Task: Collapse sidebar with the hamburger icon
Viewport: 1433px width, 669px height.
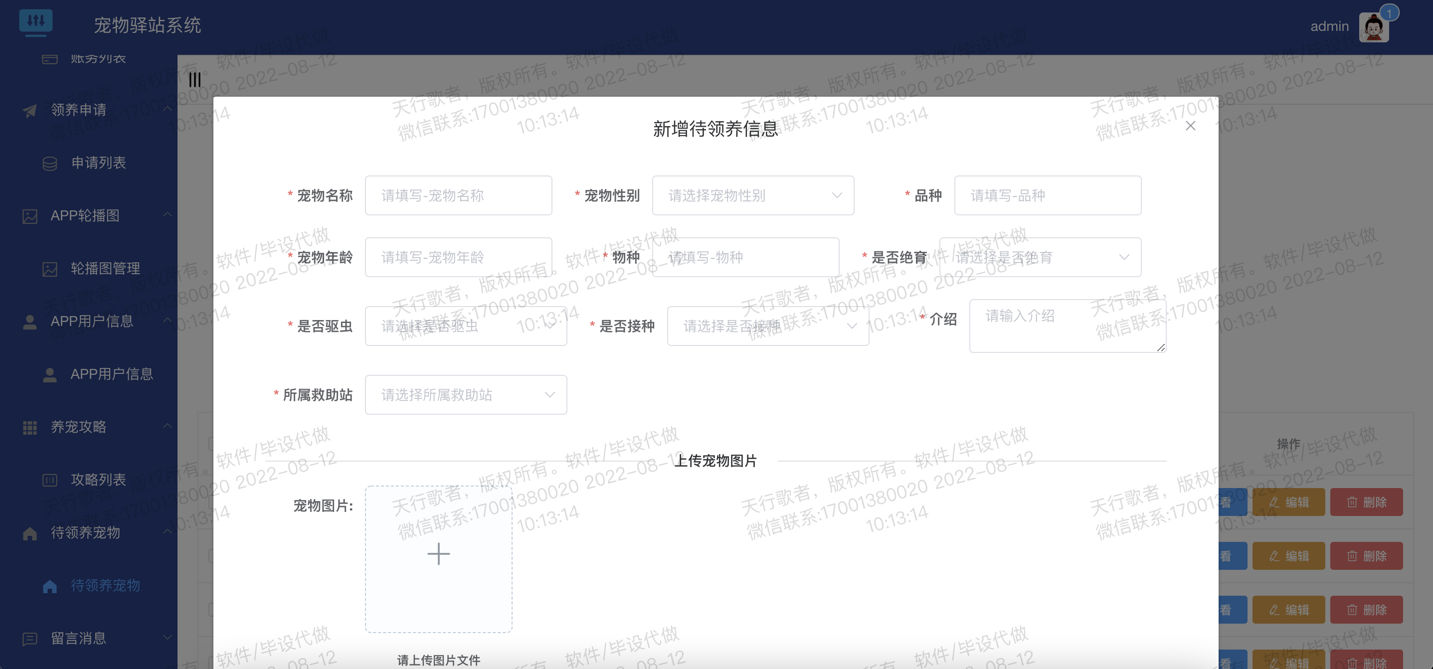Action: [194, 80]
